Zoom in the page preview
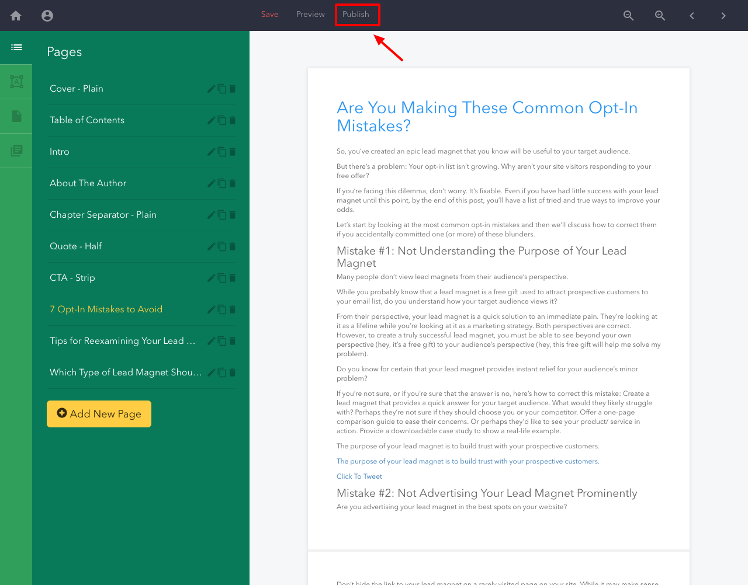This screenshot has width=748, height=585. point(660,16)
